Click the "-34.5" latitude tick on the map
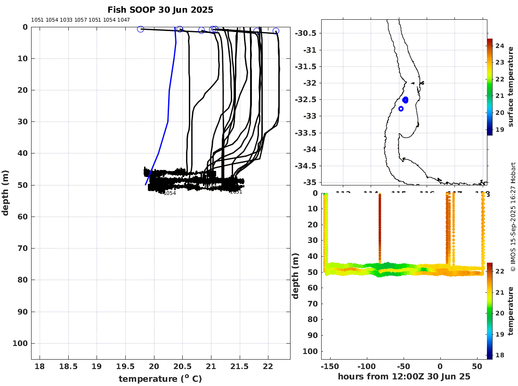518x386 pixels. [x=306, y=166]
